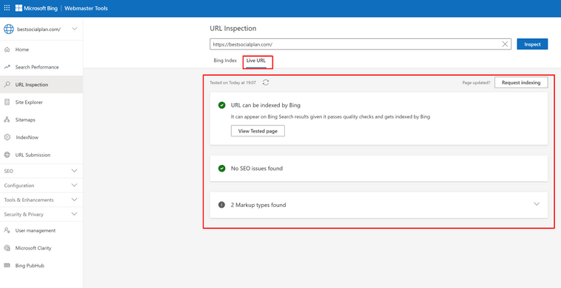Image resolution: width=561 pixels, height=288 pixels.
Task: Open IndexNow in the sidebar
Action: point(41,138)
